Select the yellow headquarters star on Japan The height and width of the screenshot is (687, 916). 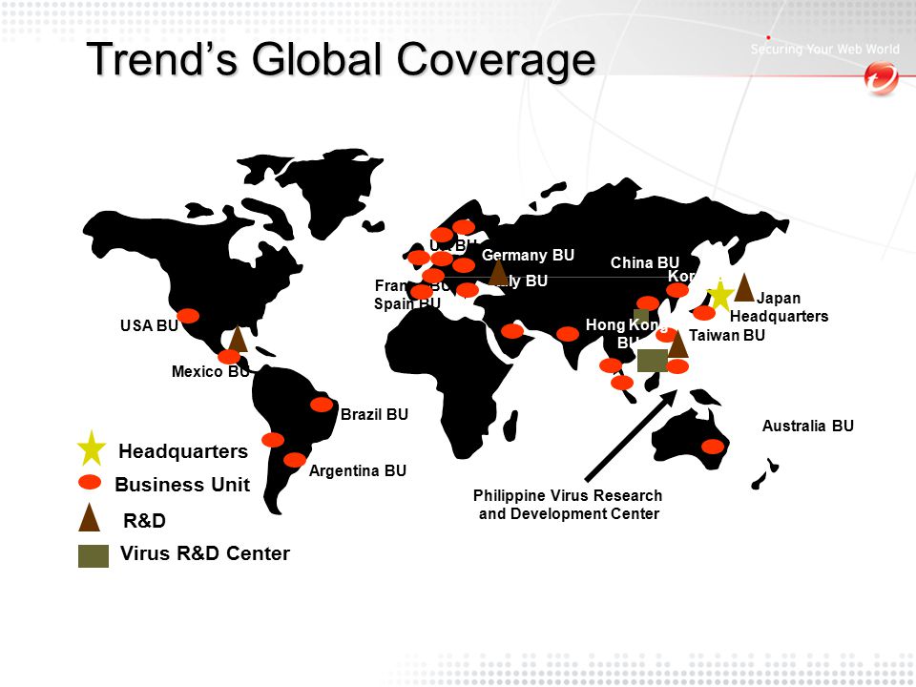[720, 296]
